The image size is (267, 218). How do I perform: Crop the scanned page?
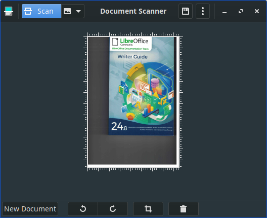tap(148, 209)
